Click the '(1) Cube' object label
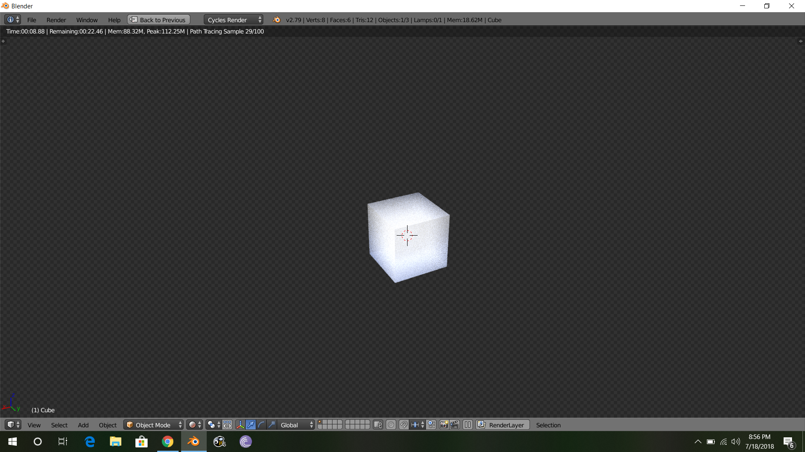 click(x=43, y=410)
